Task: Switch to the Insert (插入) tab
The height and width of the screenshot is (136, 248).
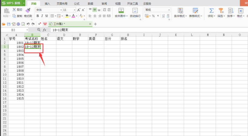Action: (x=47, y=4)
